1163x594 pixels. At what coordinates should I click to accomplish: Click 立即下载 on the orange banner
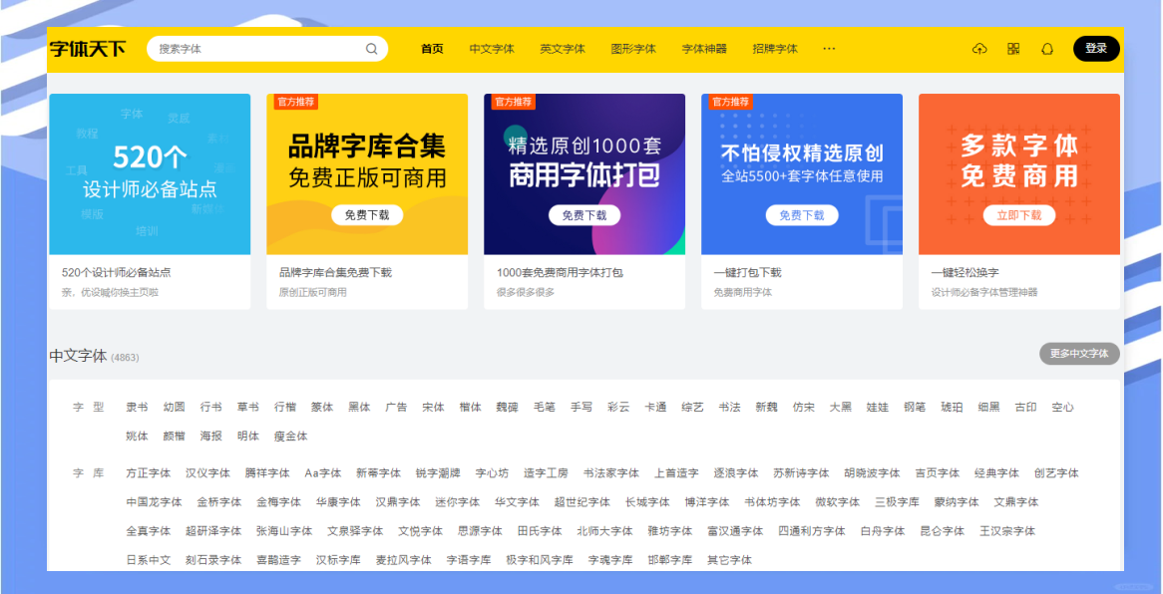click(x=1018, y=215)
